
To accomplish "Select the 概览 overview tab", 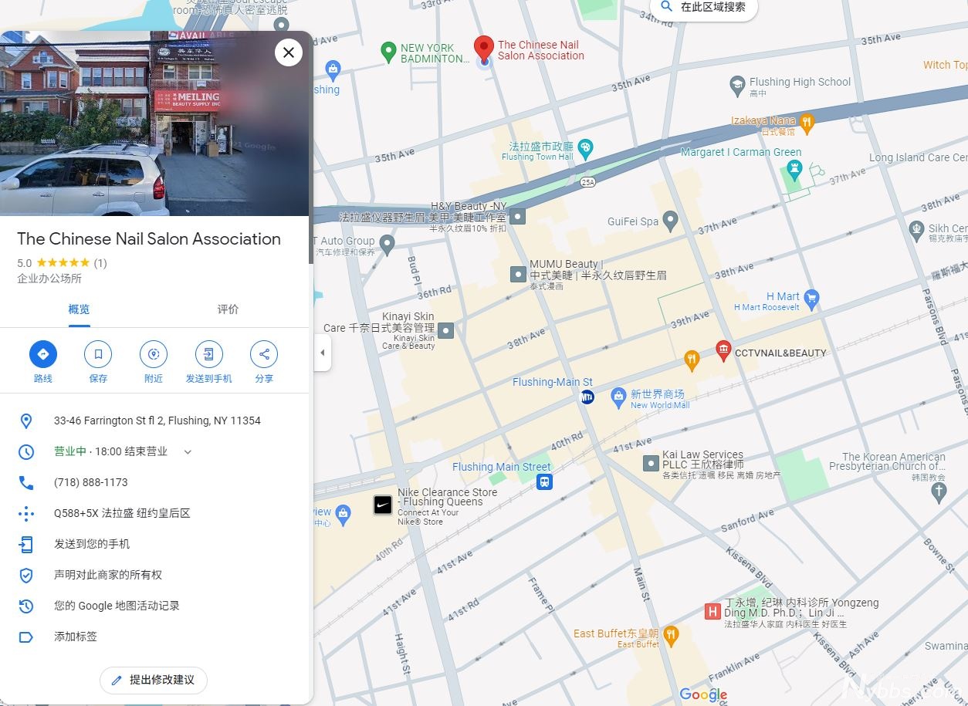I will pyautogui.click(x=79, y=309).
